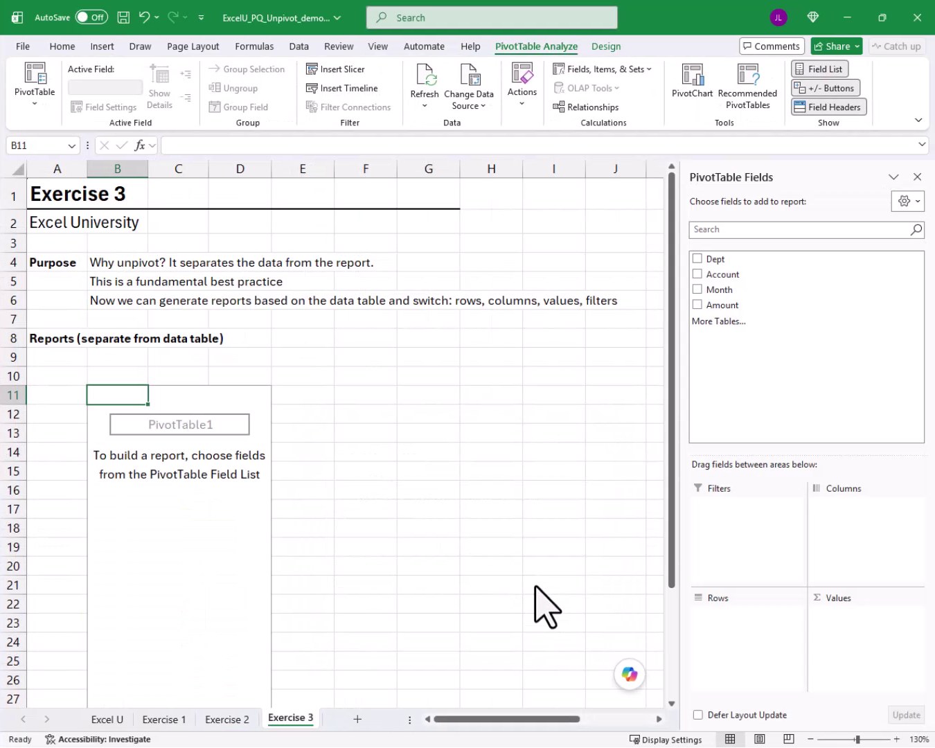This screenshot has width=935, height=748.
Task: Toggle the +/- Buttons option
Action: (x=826, y=88)
